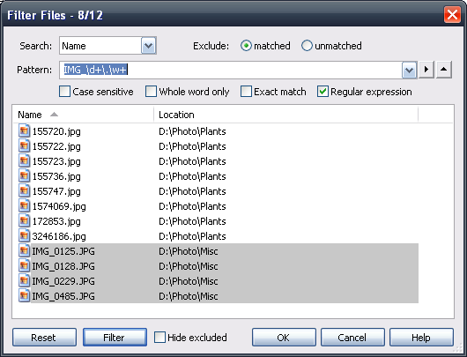Expand the Pattern history dropdown
467x357 pixels.
tap(409, 71)
